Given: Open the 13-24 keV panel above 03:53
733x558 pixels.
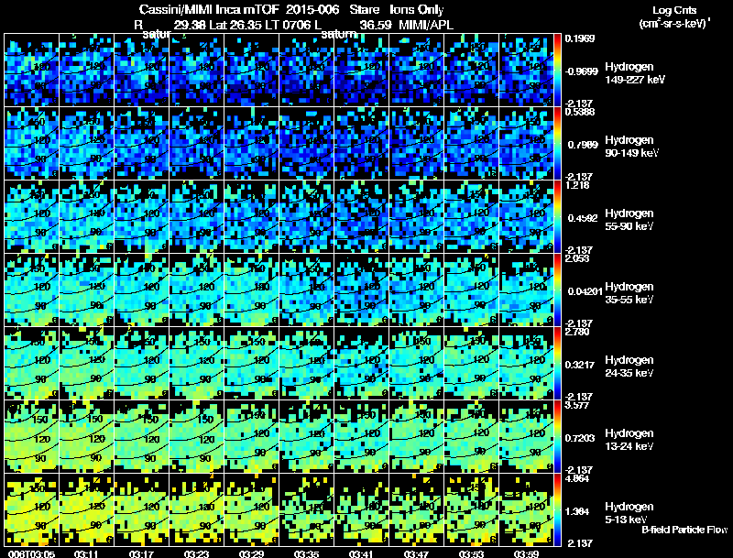Looking at the screenshot, I should (471, 437).
